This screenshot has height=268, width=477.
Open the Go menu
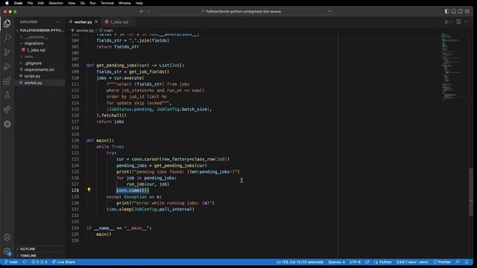83,3
